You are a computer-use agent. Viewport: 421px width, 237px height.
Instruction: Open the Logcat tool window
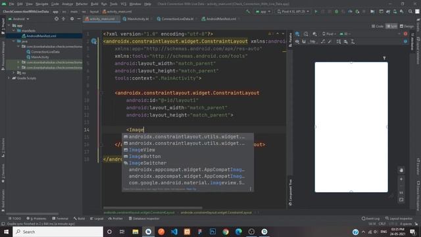pos(97,219)
